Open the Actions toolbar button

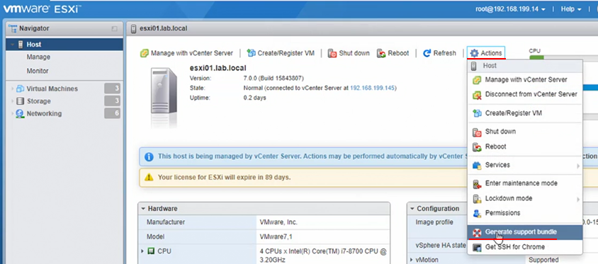coord(486,53)
